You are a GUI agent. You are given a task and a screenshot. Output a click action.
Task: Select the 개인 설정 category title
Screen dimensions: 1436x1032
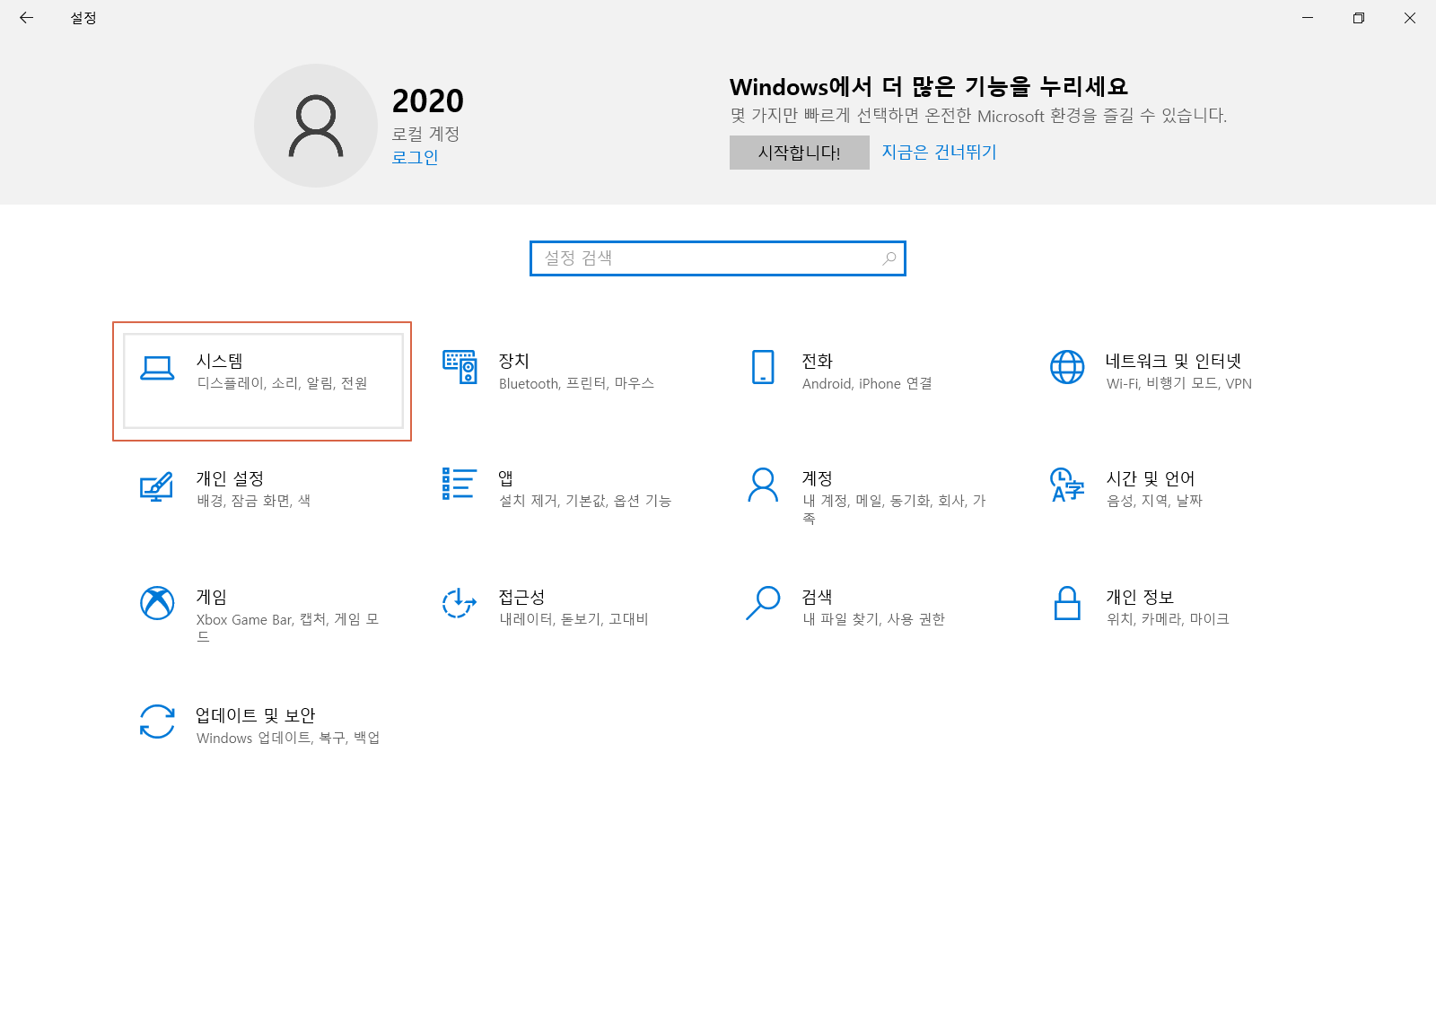230,478
